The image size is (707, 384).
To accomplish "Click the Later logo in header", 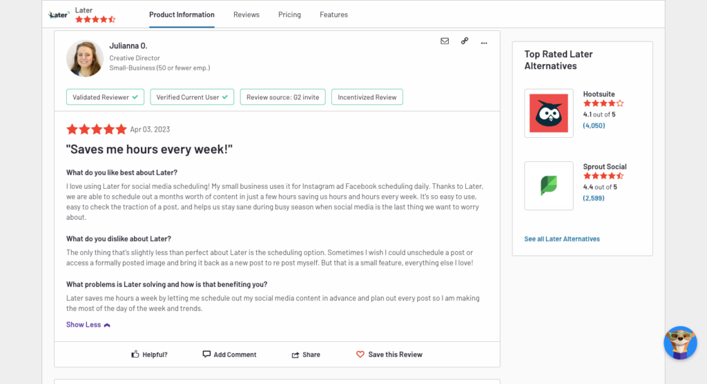I will point(59,15).
